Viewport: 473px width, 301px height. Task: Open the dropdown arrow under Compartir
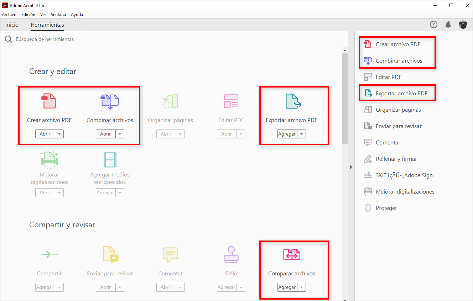[x=59, y=287]
